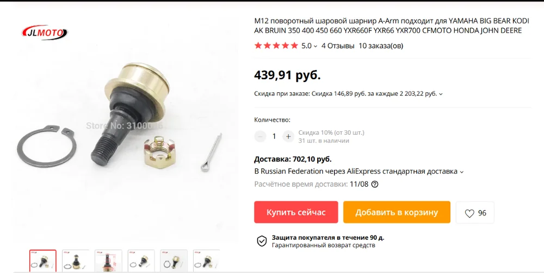The height and width of the screenshot is (273, 544).
Task: Click the buyer protection shield icon
Action: 262,241
